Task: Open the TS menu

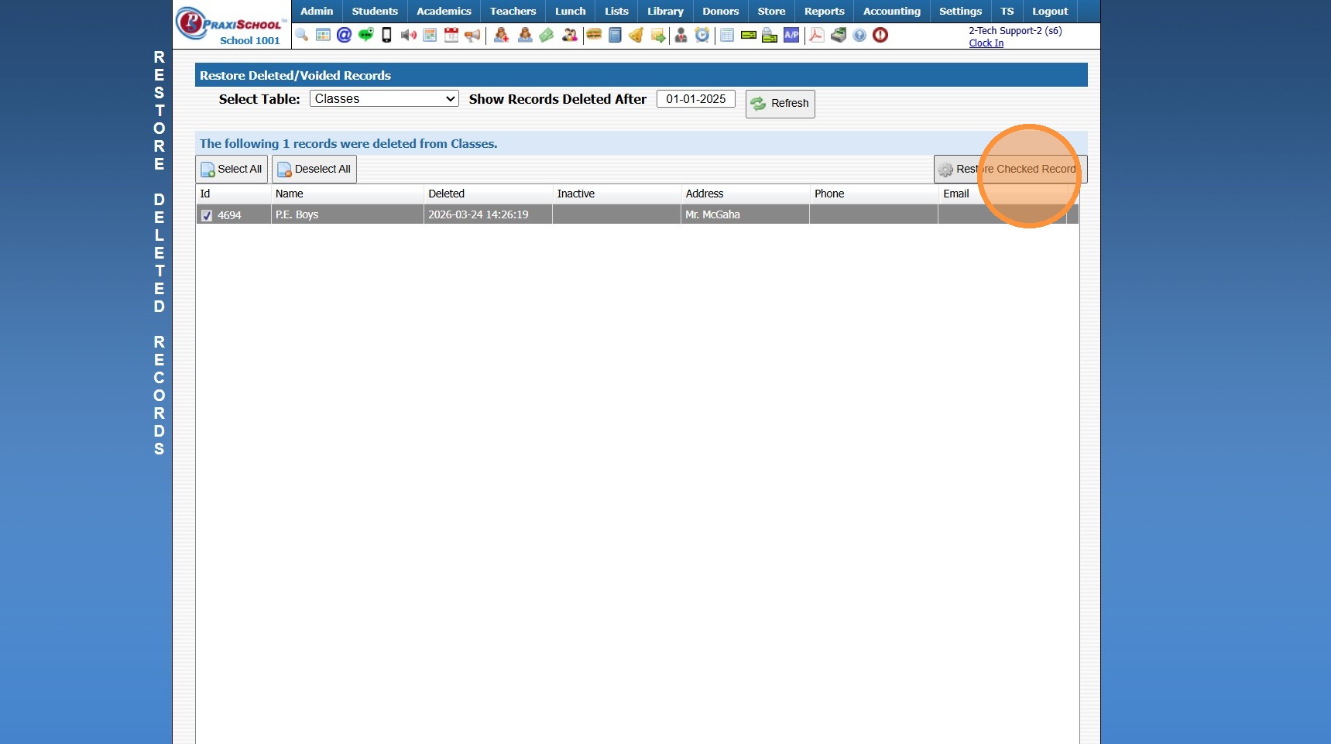Action: pos(1007,11)
